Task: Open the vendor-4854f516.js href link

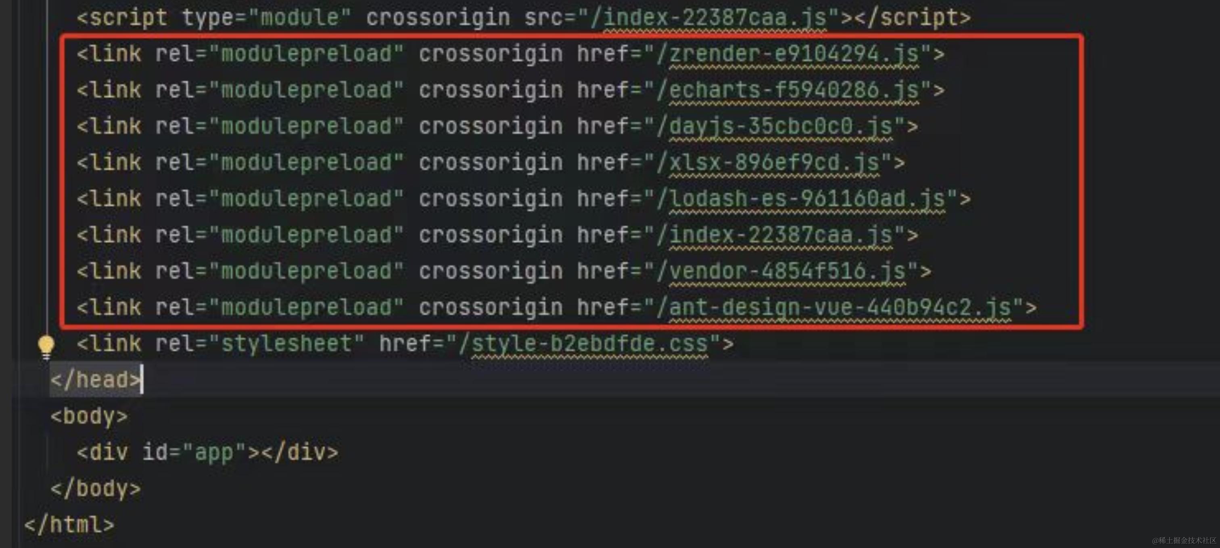Action: click(x=787, y=272)
